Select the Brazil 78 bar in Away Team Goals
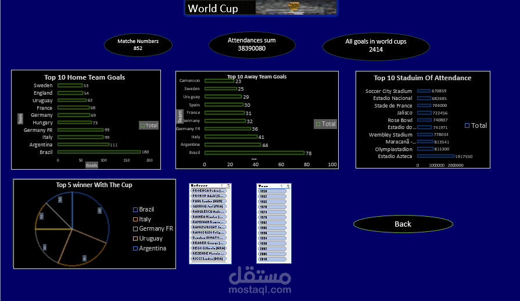Image resolution: width=520 pixels, height=301 pixels. point(254,153)
